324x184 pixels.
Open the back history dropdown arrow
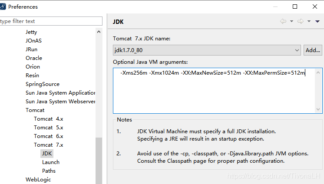(291, 21)
